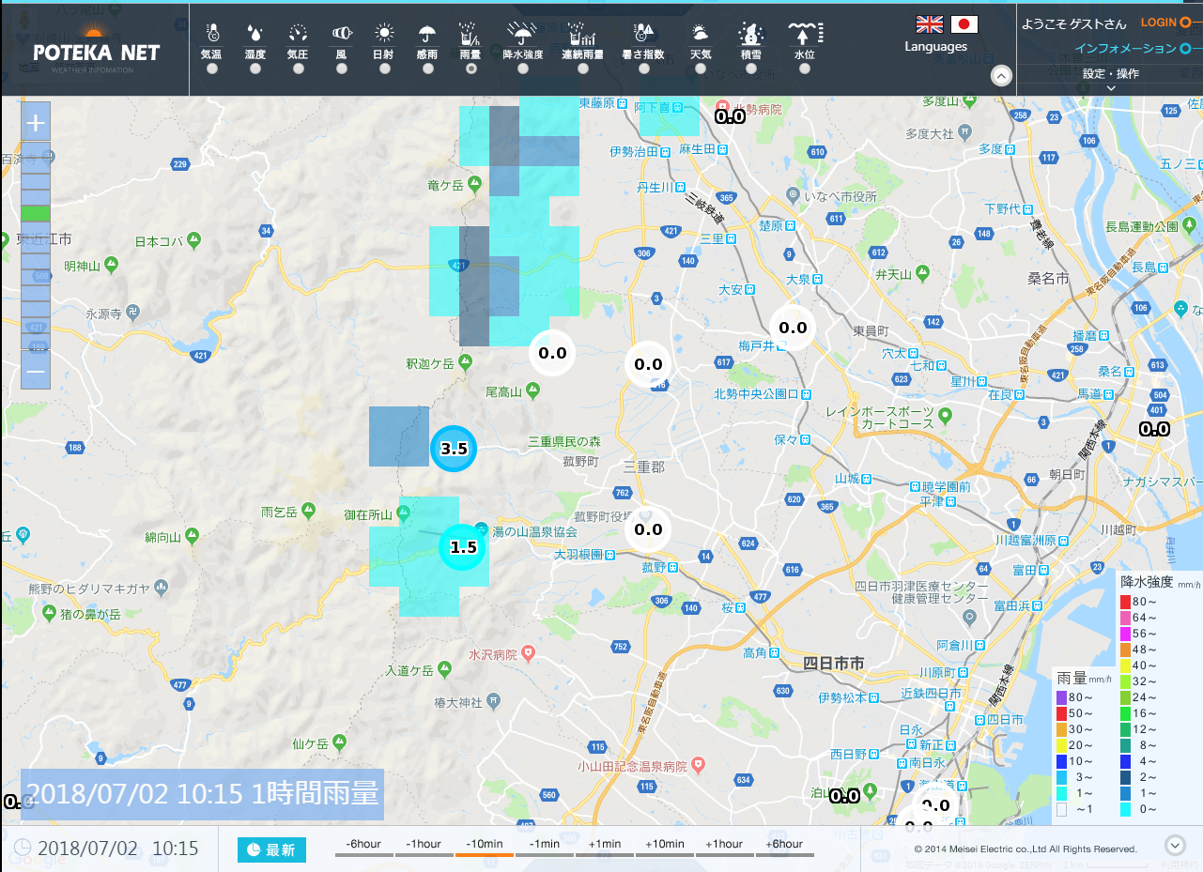Click the snow depth (積雪) snowman icon
Image resolution: width=1203 pixels, height=872 pixels.
(x=750, y=35)
